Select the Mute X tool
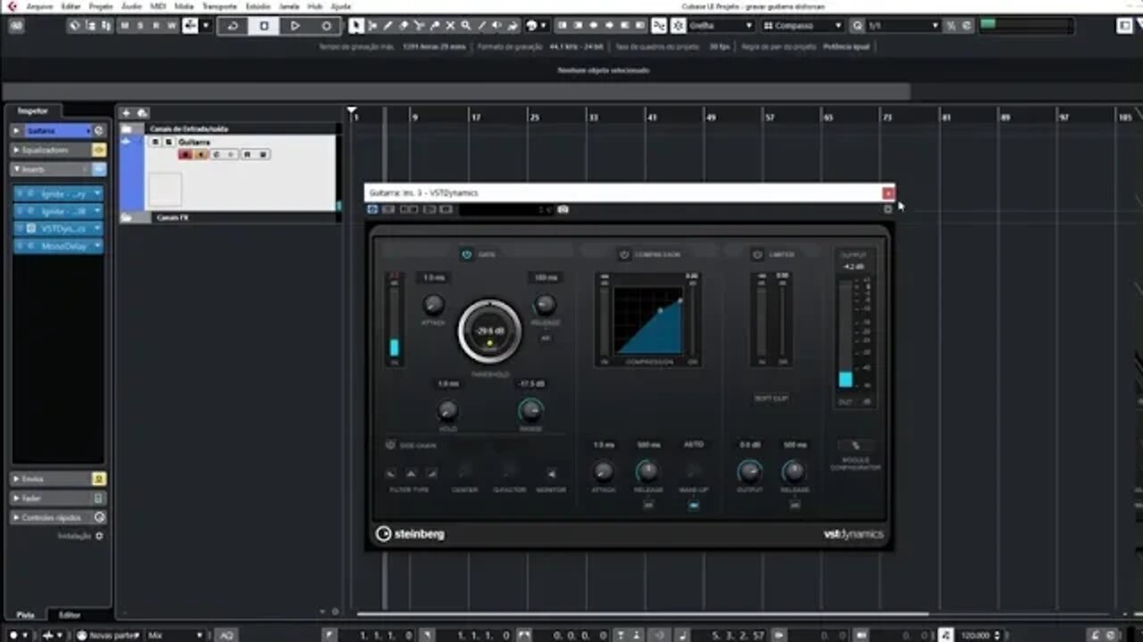1143x642 pixels. [450, 26]
